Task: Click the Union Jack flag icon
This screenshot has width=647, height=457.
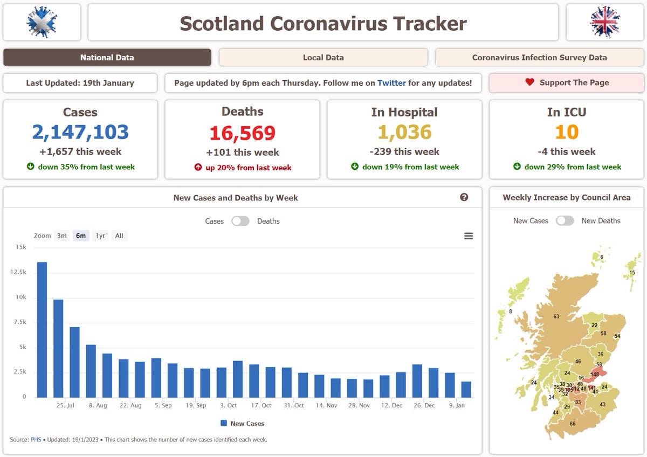Action: 605,22
